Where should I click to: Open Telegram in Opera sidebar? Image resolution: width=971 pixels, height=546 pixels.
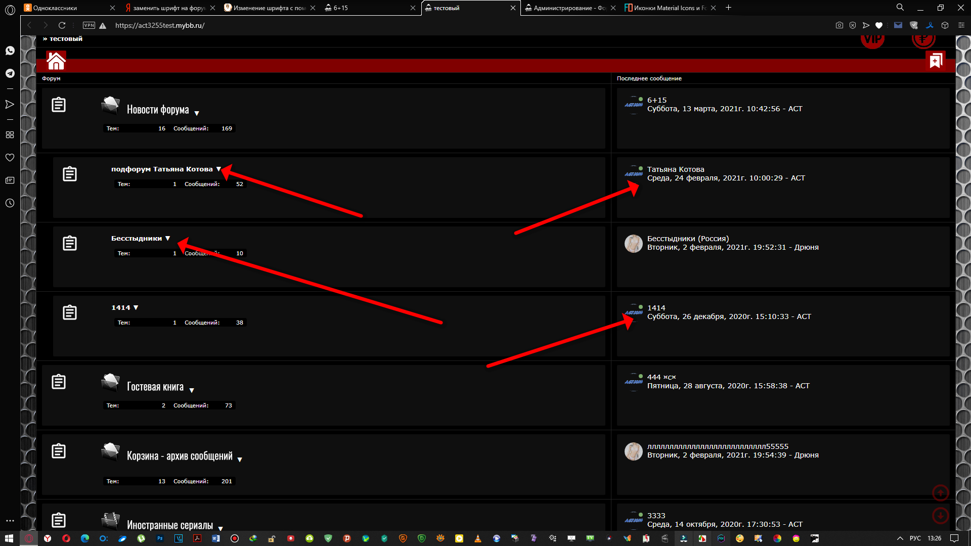pyautogui.click(x=10, y=73)
